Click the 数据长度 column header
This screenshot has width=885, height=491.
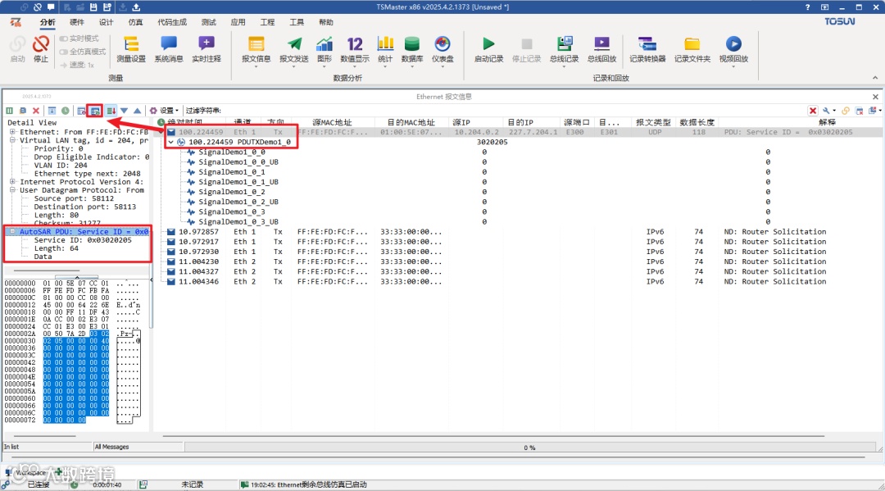pos(697,122)
